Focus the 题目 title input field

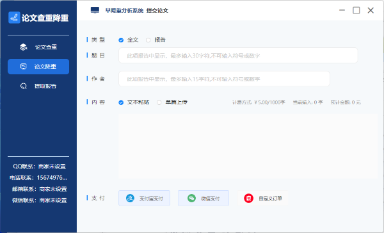point(238,56)
